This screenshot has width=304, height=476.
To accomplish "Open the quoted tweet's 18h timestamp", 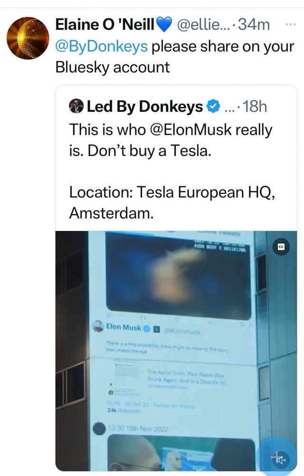I will [255, 106].
